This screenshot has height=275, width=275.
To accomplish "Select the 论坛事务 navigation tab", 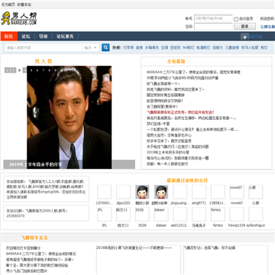I will click(x=65, y=37).
